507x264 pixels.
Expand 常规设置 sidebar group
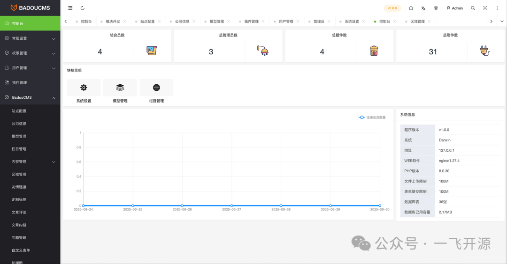pos(30,38)
